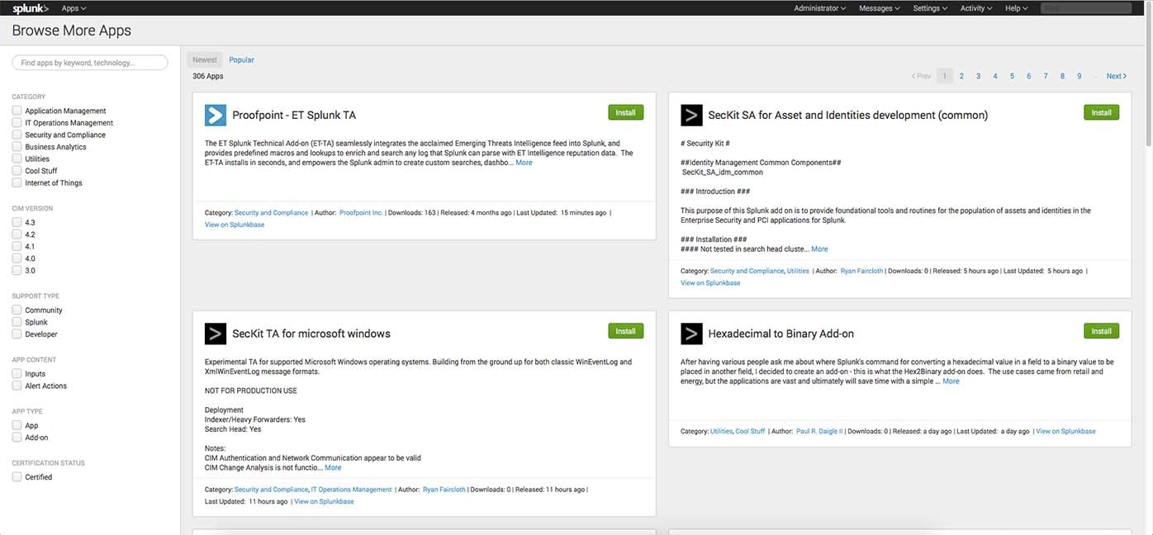This screenshot has width=1153, height=535.
Task: Check the Add-on app type filter
Action: [x=17, y=438]
